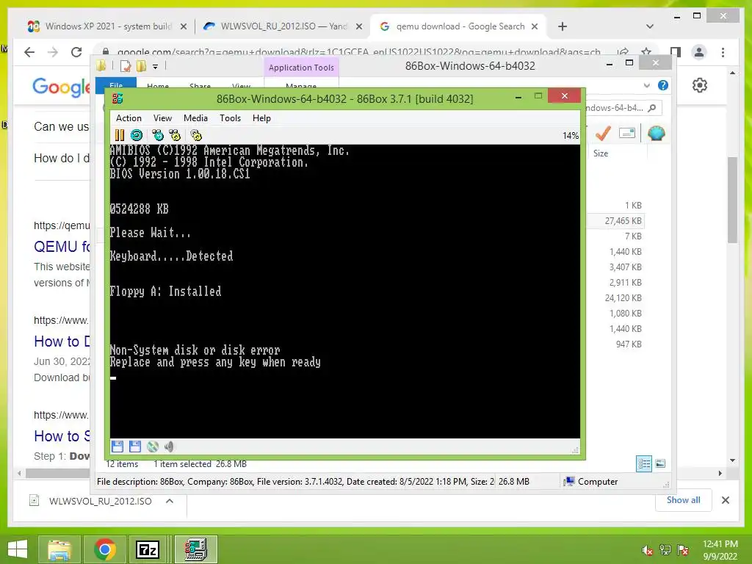Screen dimensions: 752x564
Task: Close the qemu download Google Search tab
Action: pyautogui.click(x=535, y=26)
